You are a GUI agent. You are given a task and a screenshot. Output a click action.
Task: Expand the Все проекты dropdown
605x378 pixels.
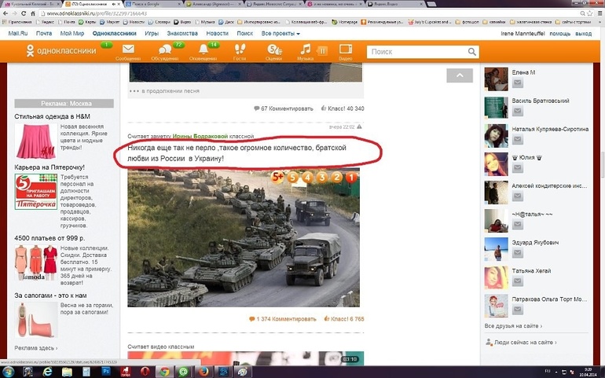click(280, 35)
